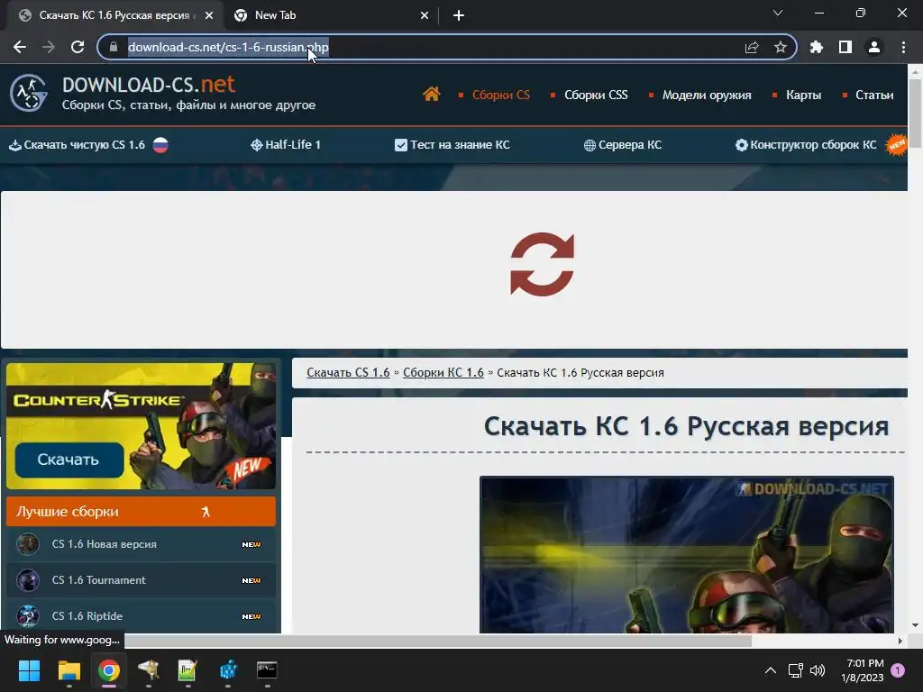Click the CS 1.6 Tournament round thumbnail icon
Image resolution: width=923 pixels, height=692 pixels.
28,580
